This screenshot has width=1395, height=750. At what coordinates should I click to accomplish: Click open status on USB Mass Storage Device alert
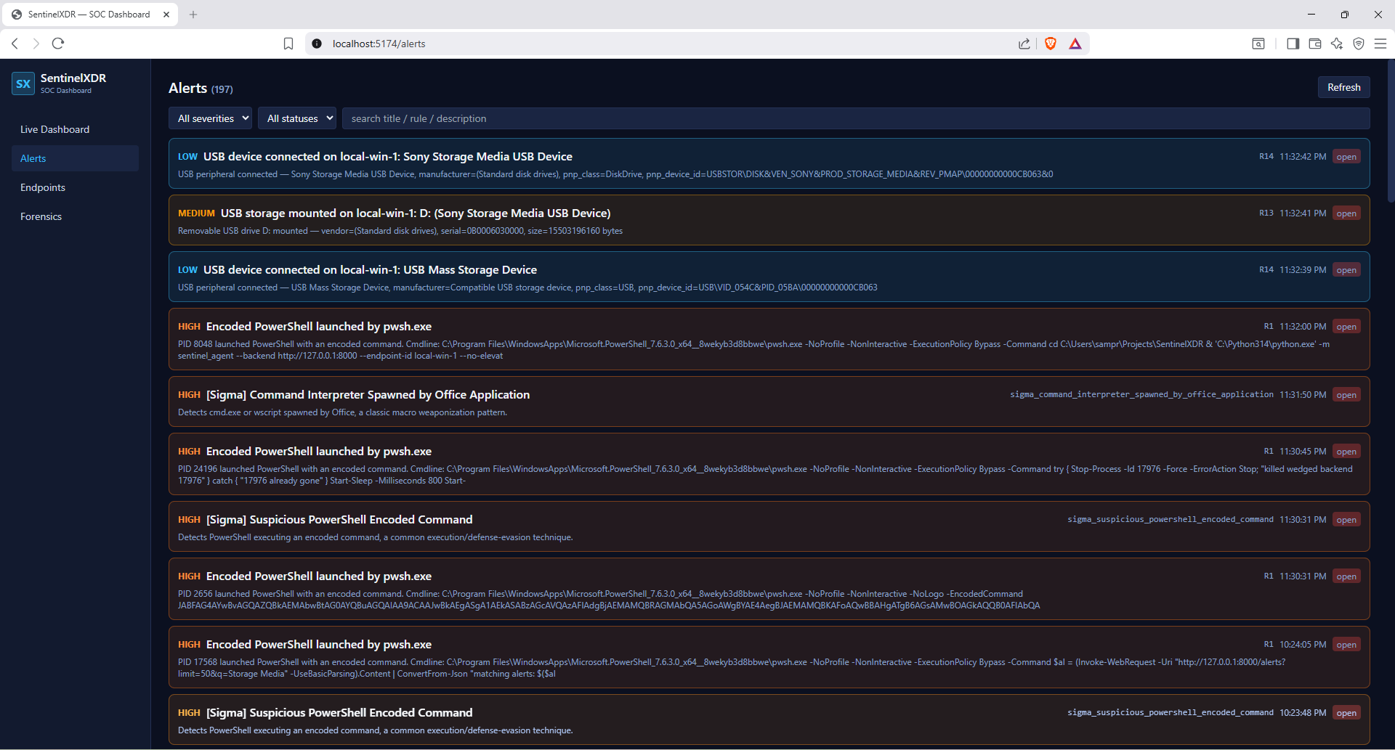click(1346, 270)
